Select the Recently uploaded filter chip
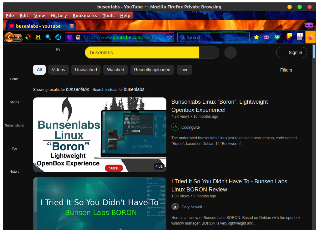The image size is (319, 233). point(152,70)
